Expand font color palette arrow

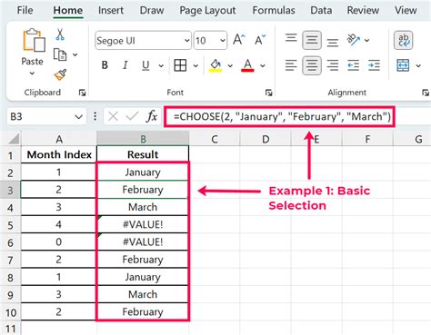pos(263,65)
